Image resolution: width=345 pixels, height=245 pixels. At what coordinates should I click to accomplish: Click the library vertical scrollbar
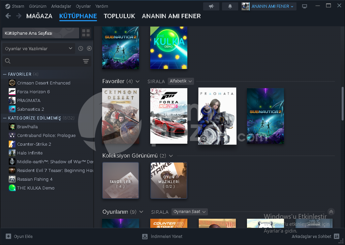coord(342,104)
